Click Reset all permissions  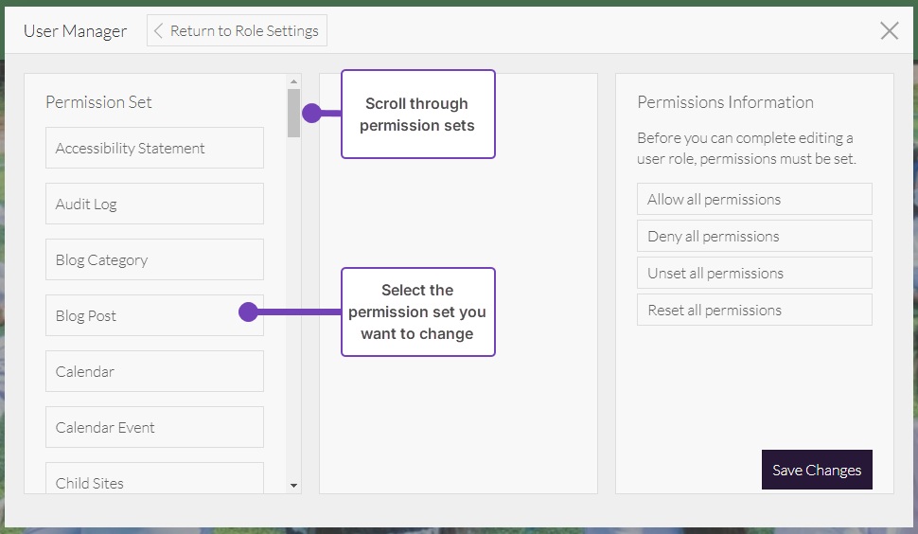pos(754,310)
